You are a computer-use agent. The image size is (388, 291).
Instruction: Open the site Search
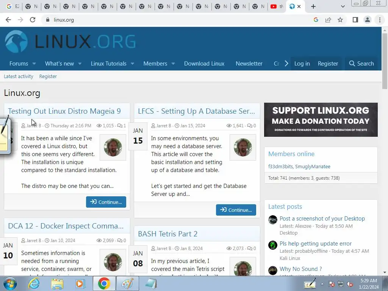(361, 64)
